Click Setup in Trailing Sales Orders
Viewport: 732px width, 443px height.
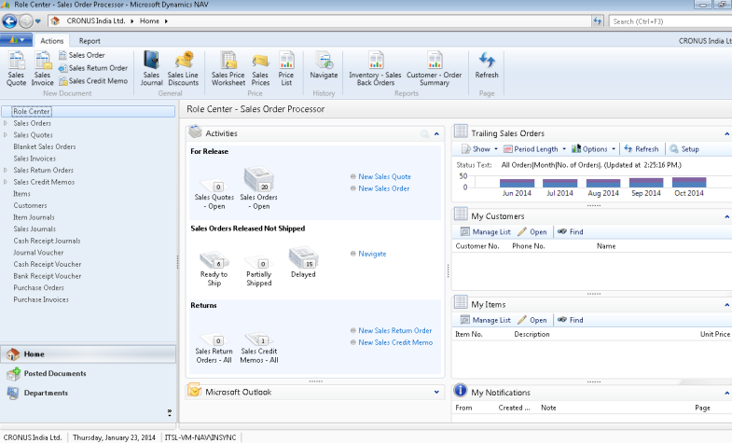[684, 149]
